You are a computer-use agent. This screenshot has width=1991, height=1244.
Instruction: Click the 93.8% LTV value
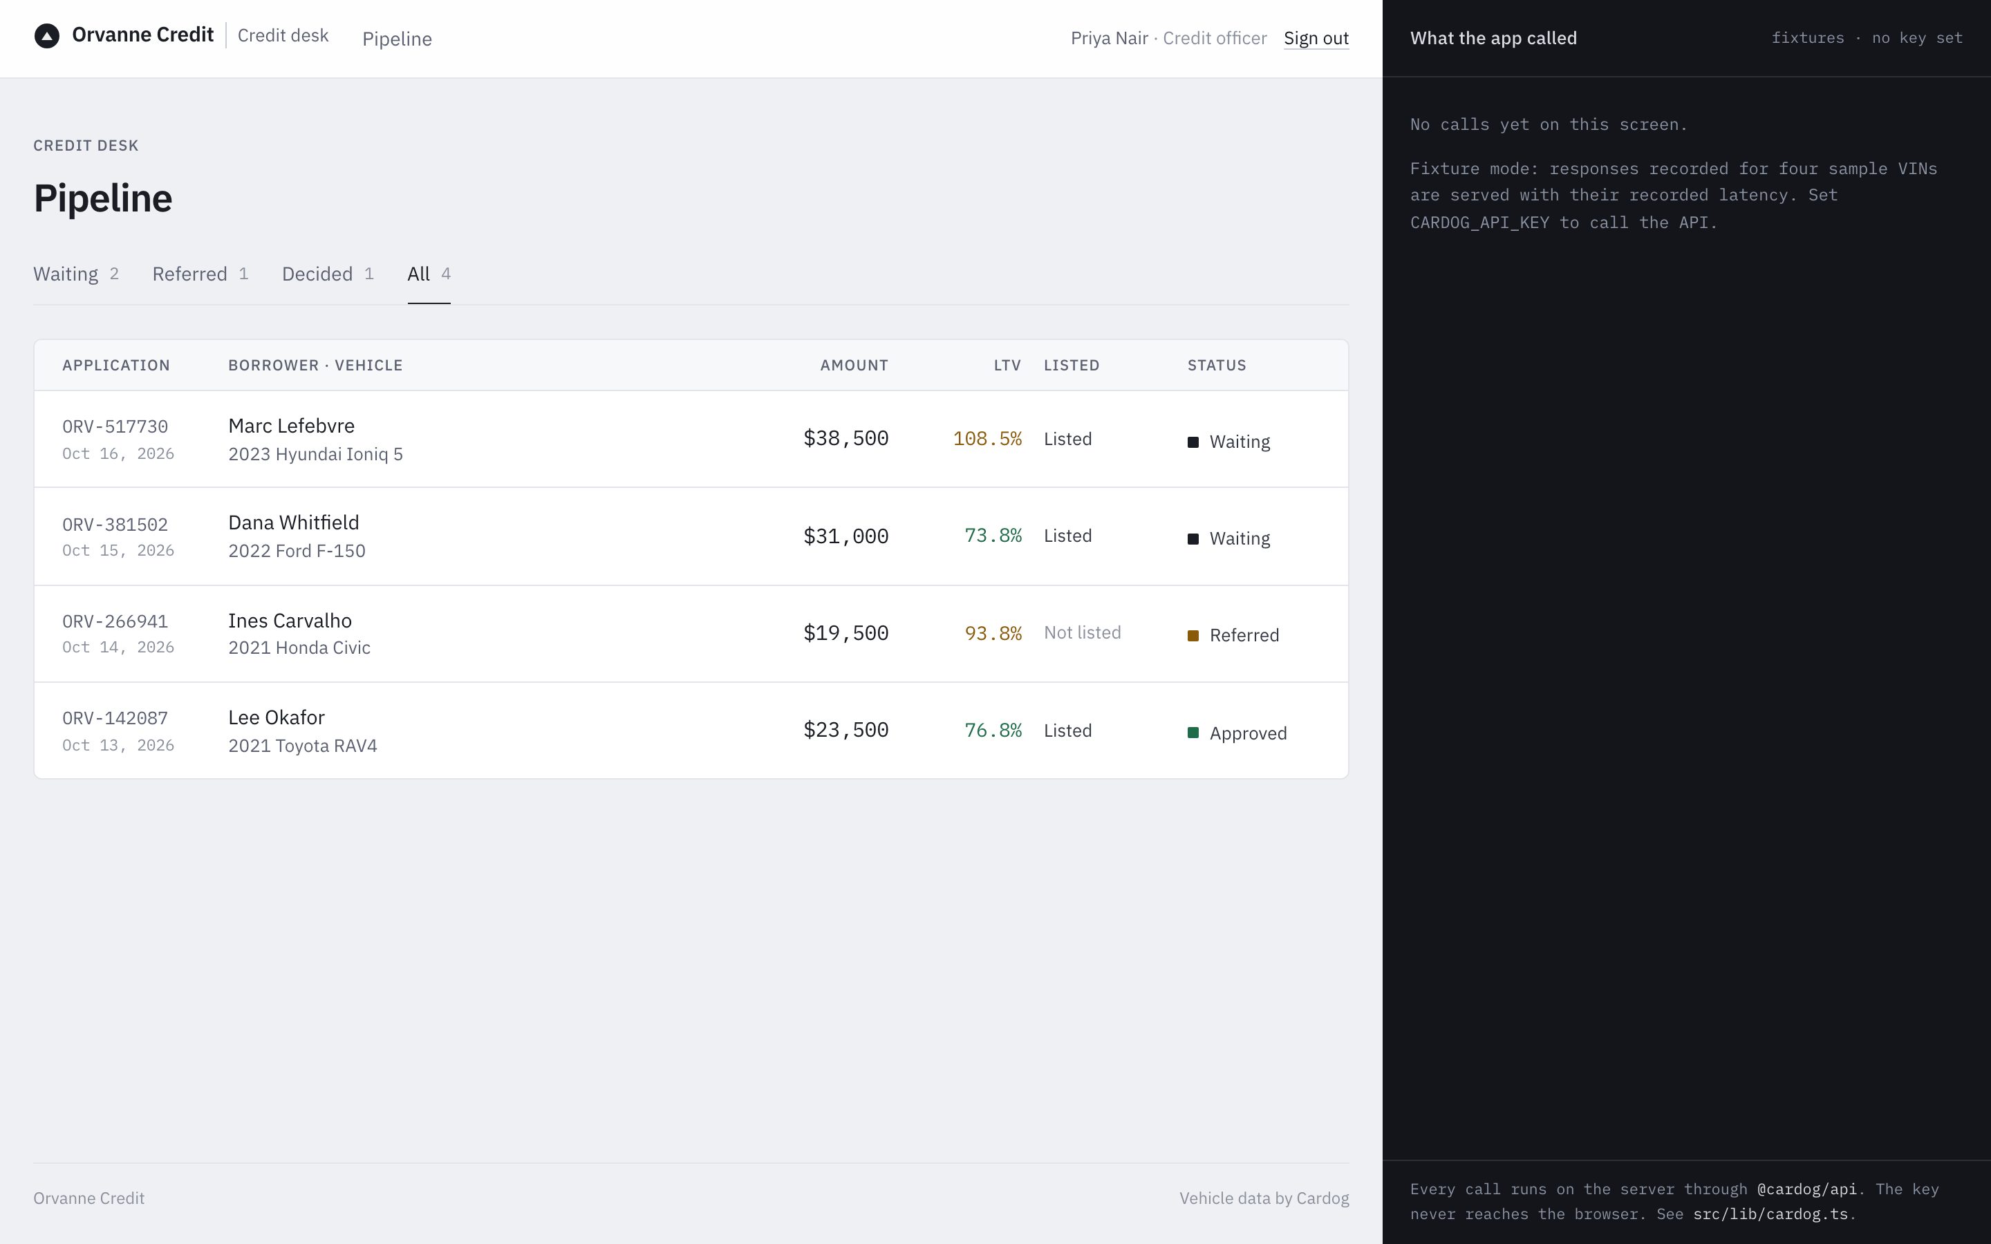pos(993,632)
